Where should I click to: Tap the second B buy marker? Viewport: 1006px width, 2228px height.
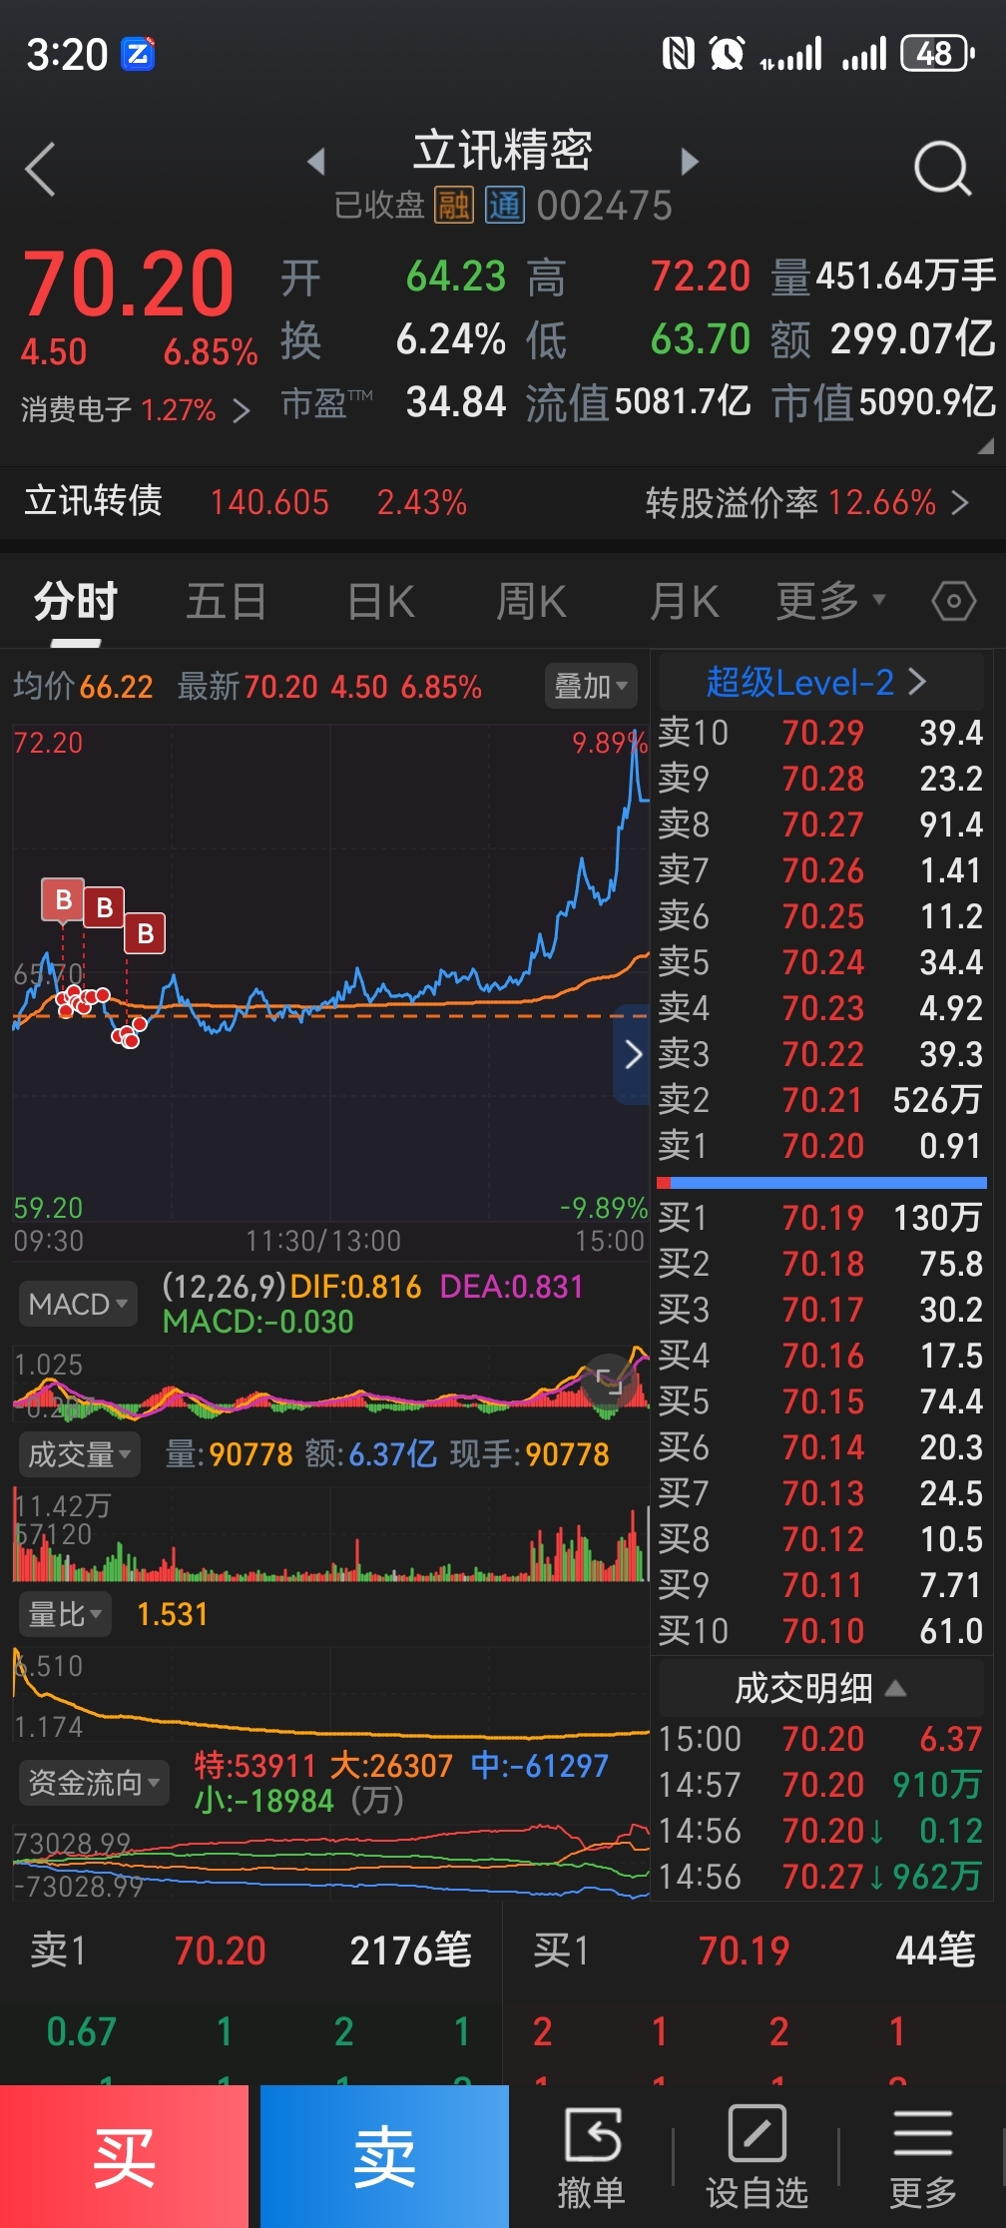[104, 908]
